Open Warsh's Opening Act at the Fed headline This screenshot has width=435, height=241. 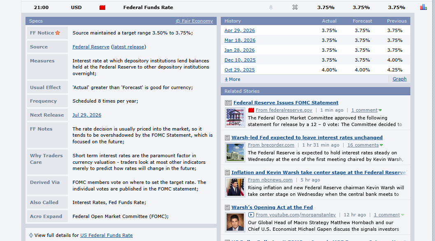(x=272, y=207)
